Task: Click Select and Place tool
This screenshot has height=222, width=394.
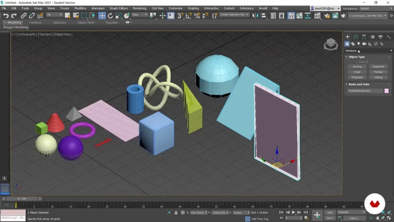Action: click(x=127, y=15)
